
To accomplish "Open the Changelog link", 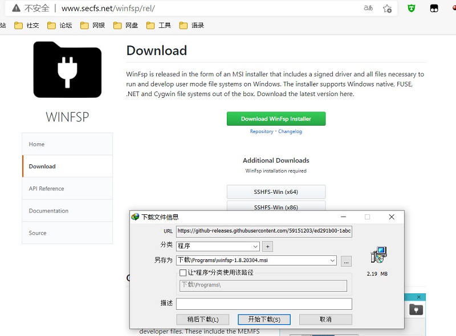I will click(x=290, y=131).
